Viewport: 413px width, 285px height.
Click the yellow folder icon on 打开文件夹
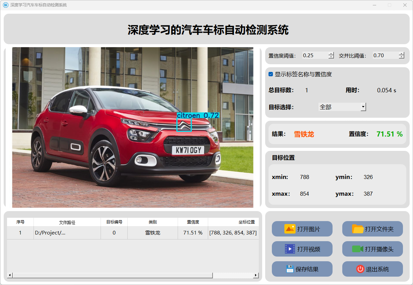point(358,229)
